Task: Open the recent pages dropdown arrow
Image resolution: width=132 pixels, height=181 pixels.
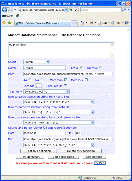Action: coord(15,10)
